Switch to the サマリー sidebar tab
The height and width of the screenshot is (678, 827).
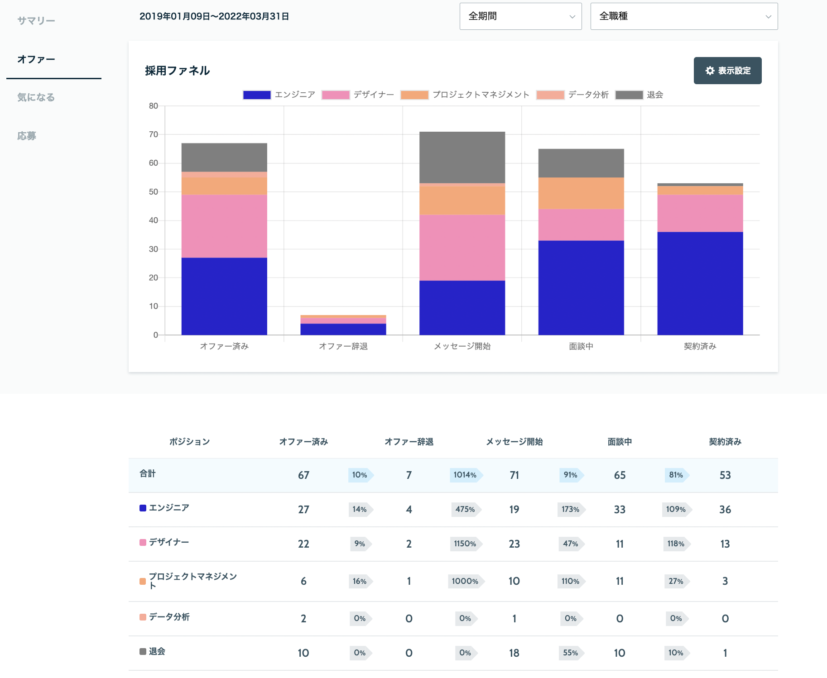36,21
